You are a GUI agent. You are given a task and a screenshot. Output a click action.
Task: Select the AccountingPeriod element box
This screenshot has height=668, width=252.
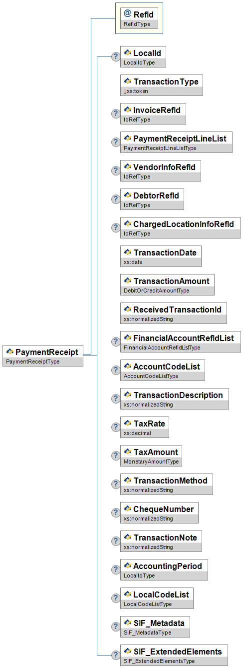coord(164,569)
